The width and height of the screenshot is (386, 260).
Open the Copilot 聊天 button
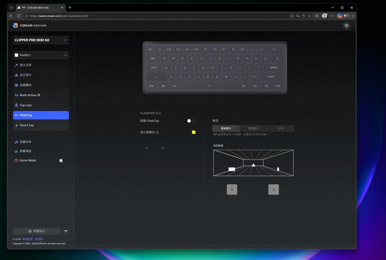[343, 16]
